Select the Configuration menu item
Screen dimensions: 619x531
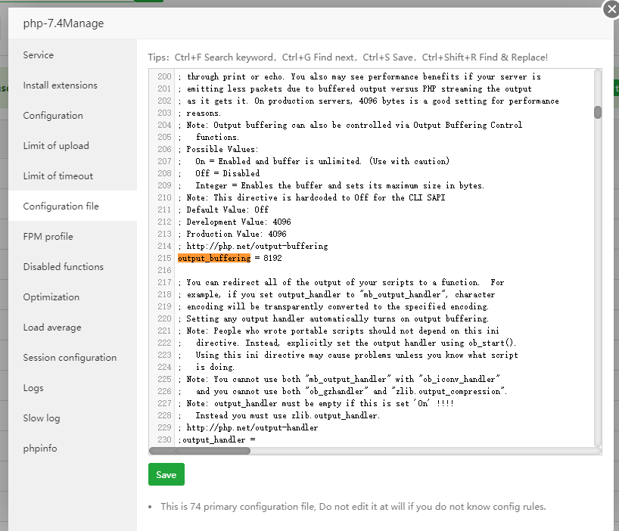pos(53,116)
